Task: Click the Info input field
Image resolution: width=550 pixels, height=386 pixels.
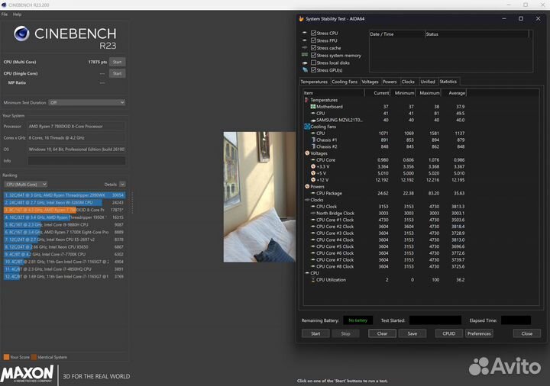Action: click(x=76, y=161)
